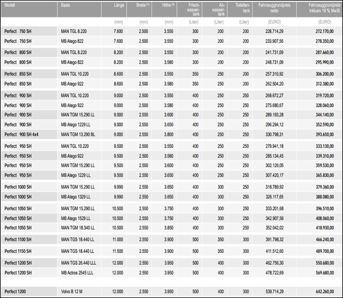Select the height value 3.850
The height and width of the screenshot is (298, 343).
pyautogui.click(x=169, y=228)
